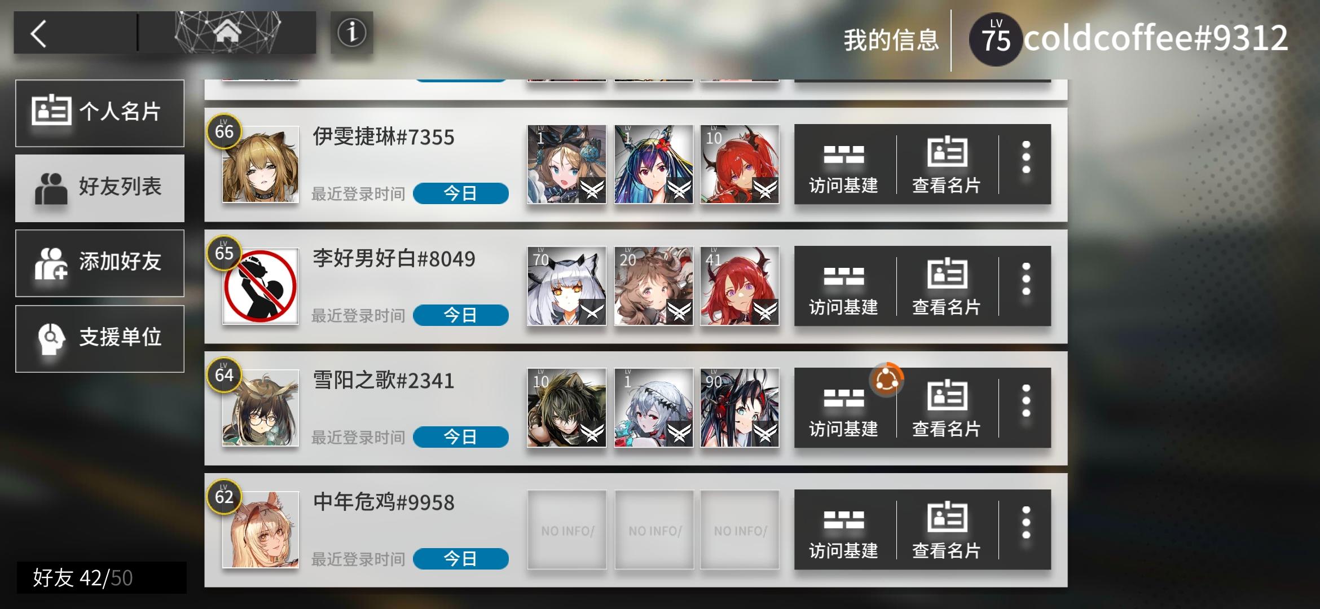View name card of 伊雯捷琳#7355
Screen dimensions: 1320x609
click(947, 165)
